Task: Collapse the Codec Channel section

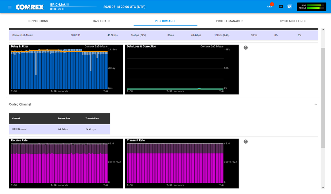Action: [x=315, y=105]
